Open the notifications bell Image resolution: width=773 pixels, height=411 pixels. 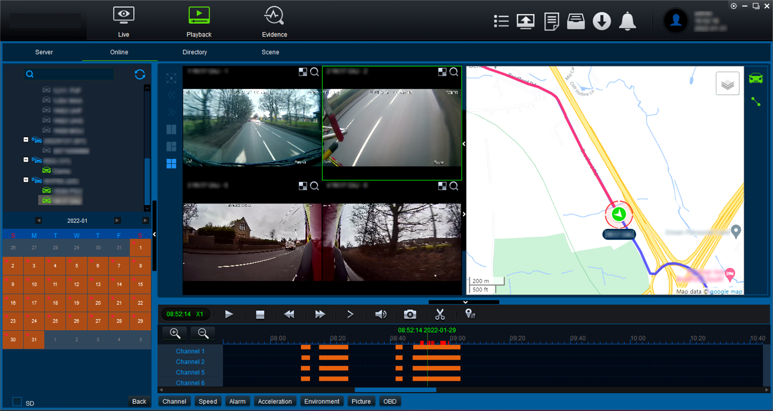[627, 21]
